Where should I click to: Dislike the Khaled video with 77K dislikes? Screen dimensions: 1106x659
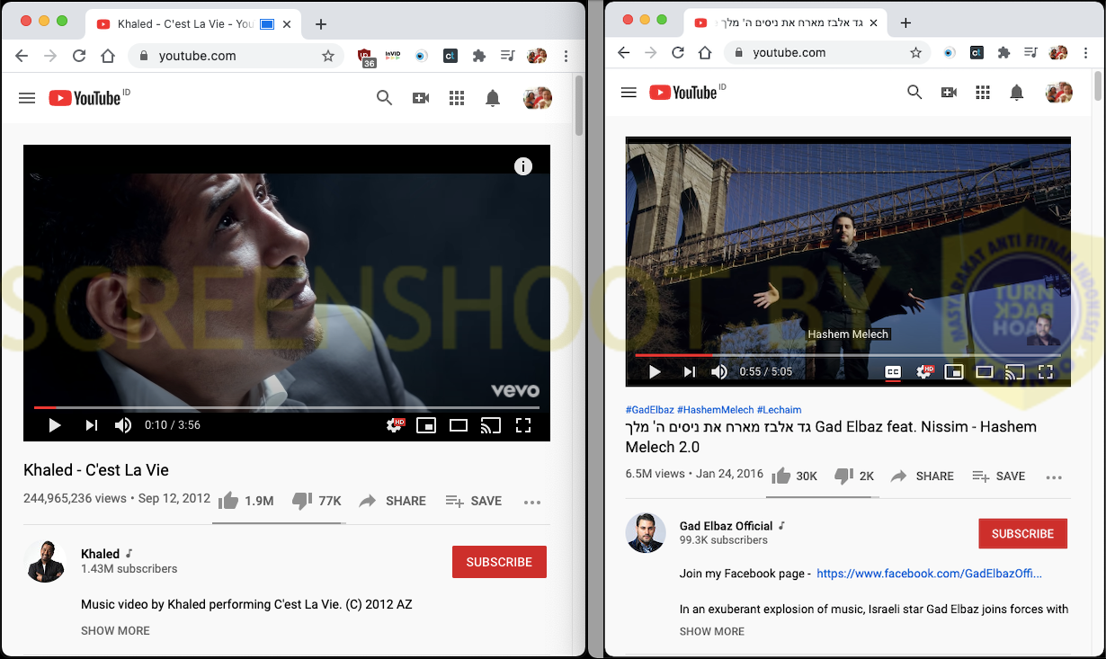tap(317, 501)
